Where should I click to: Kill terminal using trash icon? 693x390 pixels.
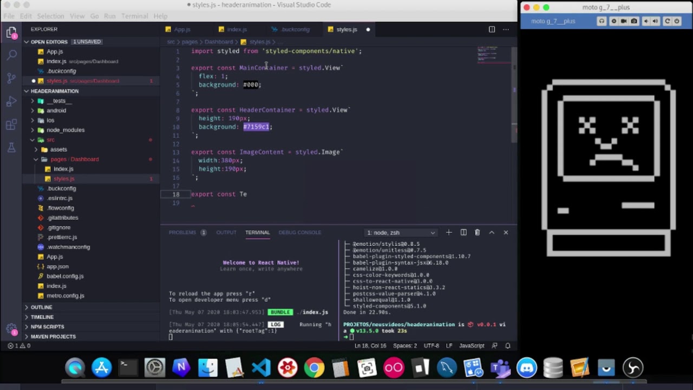(x=477, y=232)
